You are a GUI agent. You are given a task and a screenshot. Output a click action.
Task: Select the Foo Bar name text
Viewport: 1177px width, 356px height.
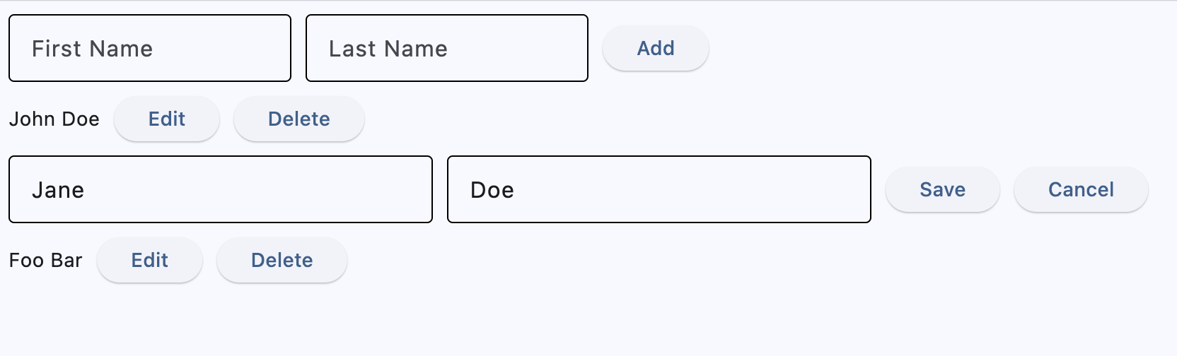tap(46, 260)
